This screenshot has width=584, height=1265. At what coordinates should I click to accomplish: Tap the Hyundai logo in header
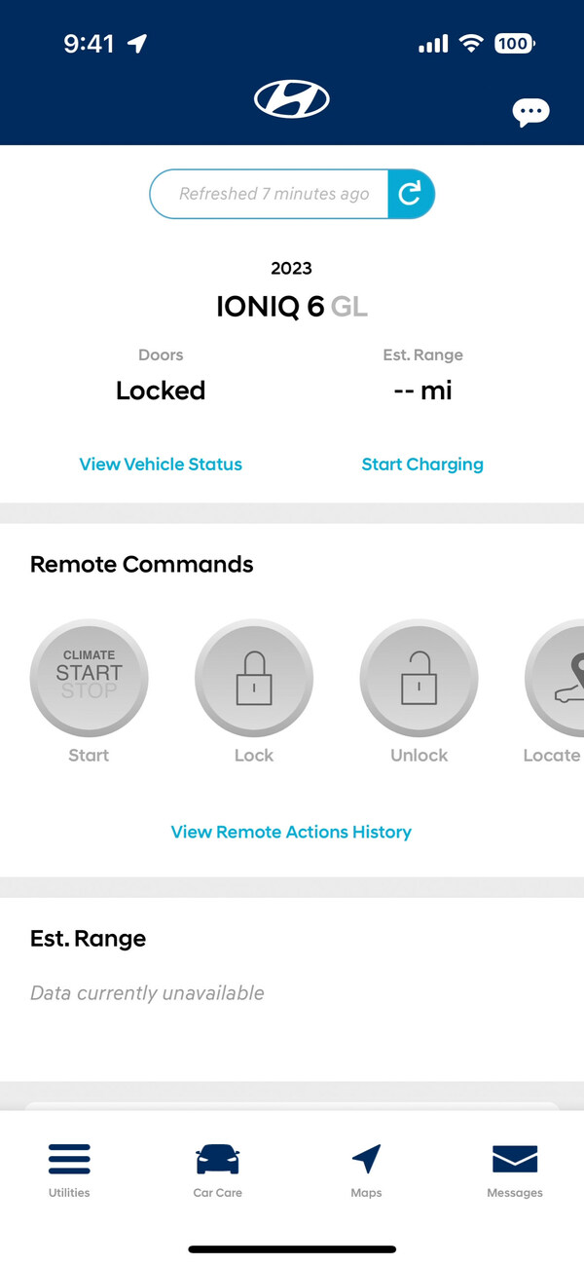(x=292, y=98)
